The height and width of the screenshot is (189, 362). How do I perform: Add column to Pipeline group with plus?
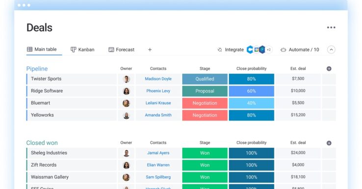329,69
